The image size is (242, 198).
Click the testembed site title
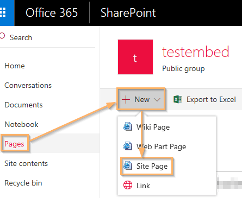click(196, 52)
